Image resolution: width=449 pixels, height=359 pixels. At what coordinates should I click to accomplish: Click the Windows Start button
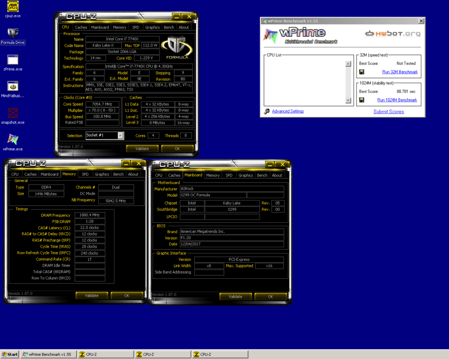[10, 355]
